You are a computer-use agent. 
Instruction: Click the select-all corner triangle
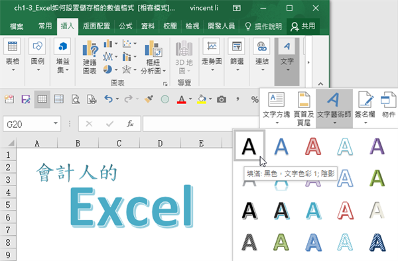pyautogui.click(x=11, y=144)
